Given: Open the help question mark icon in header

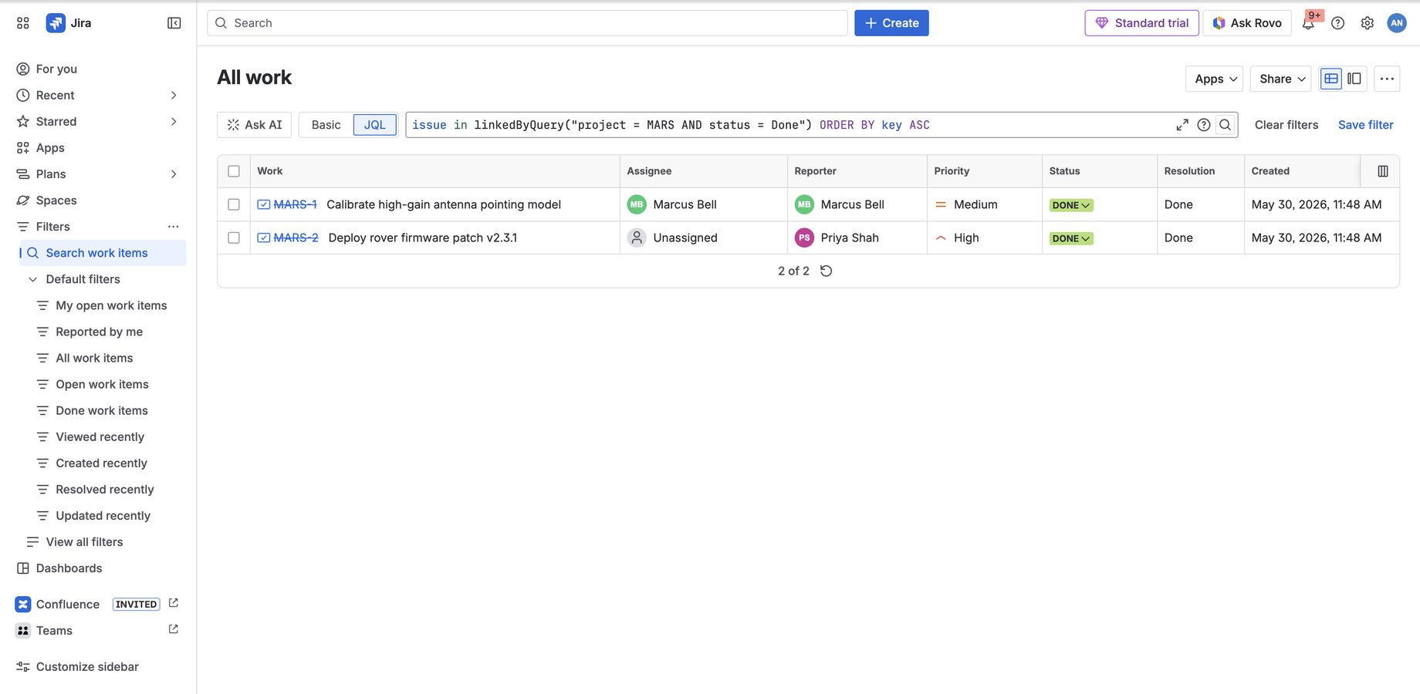Looking at the screenshot, I should pos(1337,23).
